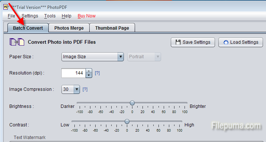Click the Contrast slider handle
The image size is (266, 142).
[x=127, y=121]
